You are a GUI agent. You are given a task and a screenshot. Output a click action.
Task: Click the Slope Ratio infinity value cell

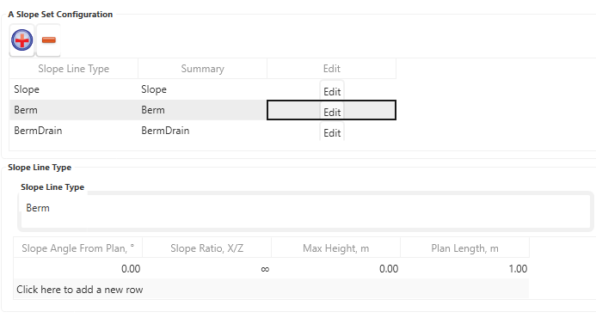(x=206, y=269)
